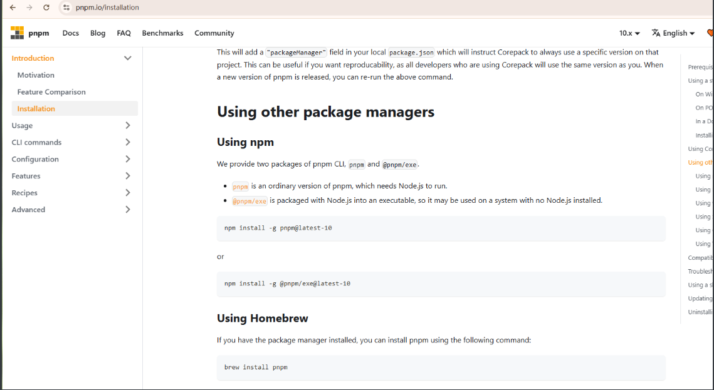Open the Usage sidebar category
The height and width of the screenshot is (390, 714).
tap(23, 125)
